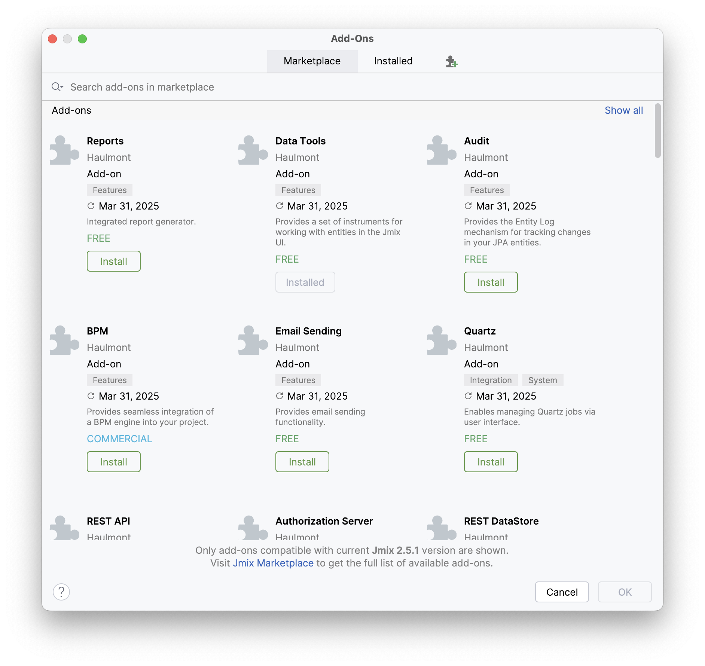Install the commercial BPM add-on

point(113,462)
